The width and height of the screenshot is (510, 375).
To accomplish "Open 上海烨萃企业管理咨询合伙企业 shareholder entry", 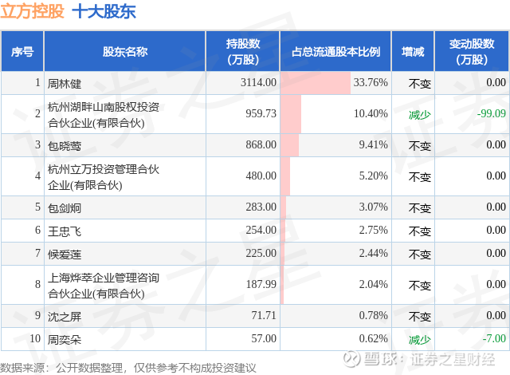I will coord(104,285).
